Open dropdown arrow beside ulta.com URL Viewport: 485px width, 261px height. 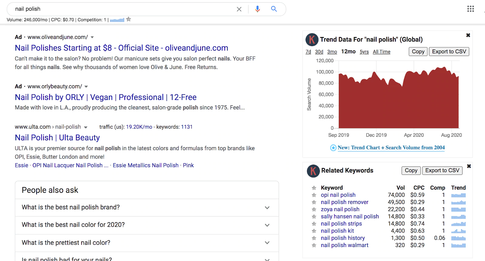(x=86, y=127)
